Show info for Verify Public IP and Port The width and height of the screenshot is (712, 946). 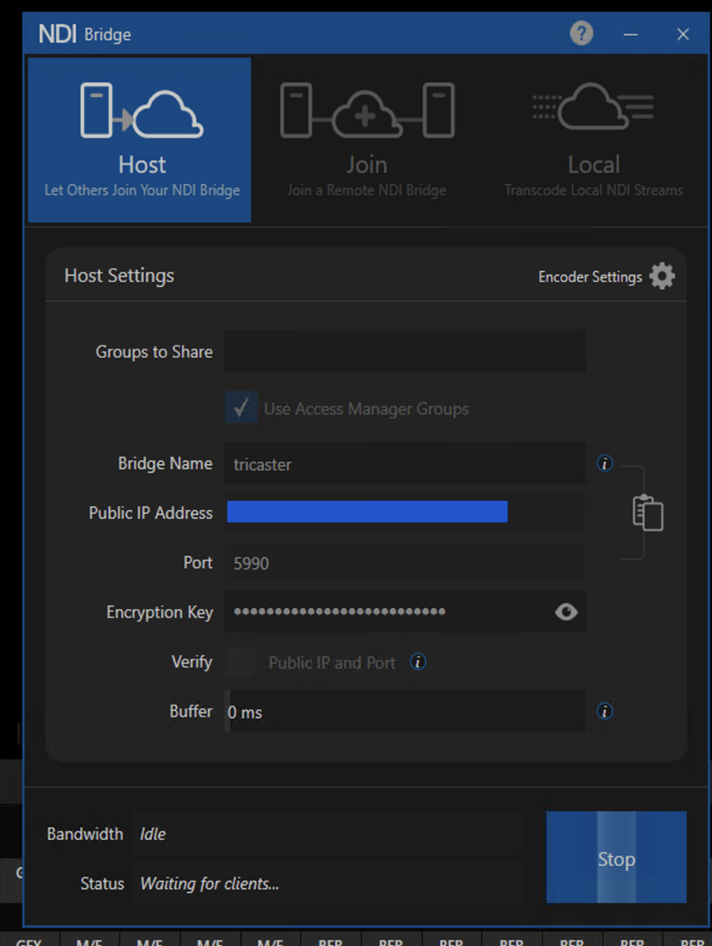tap(418, 662)
